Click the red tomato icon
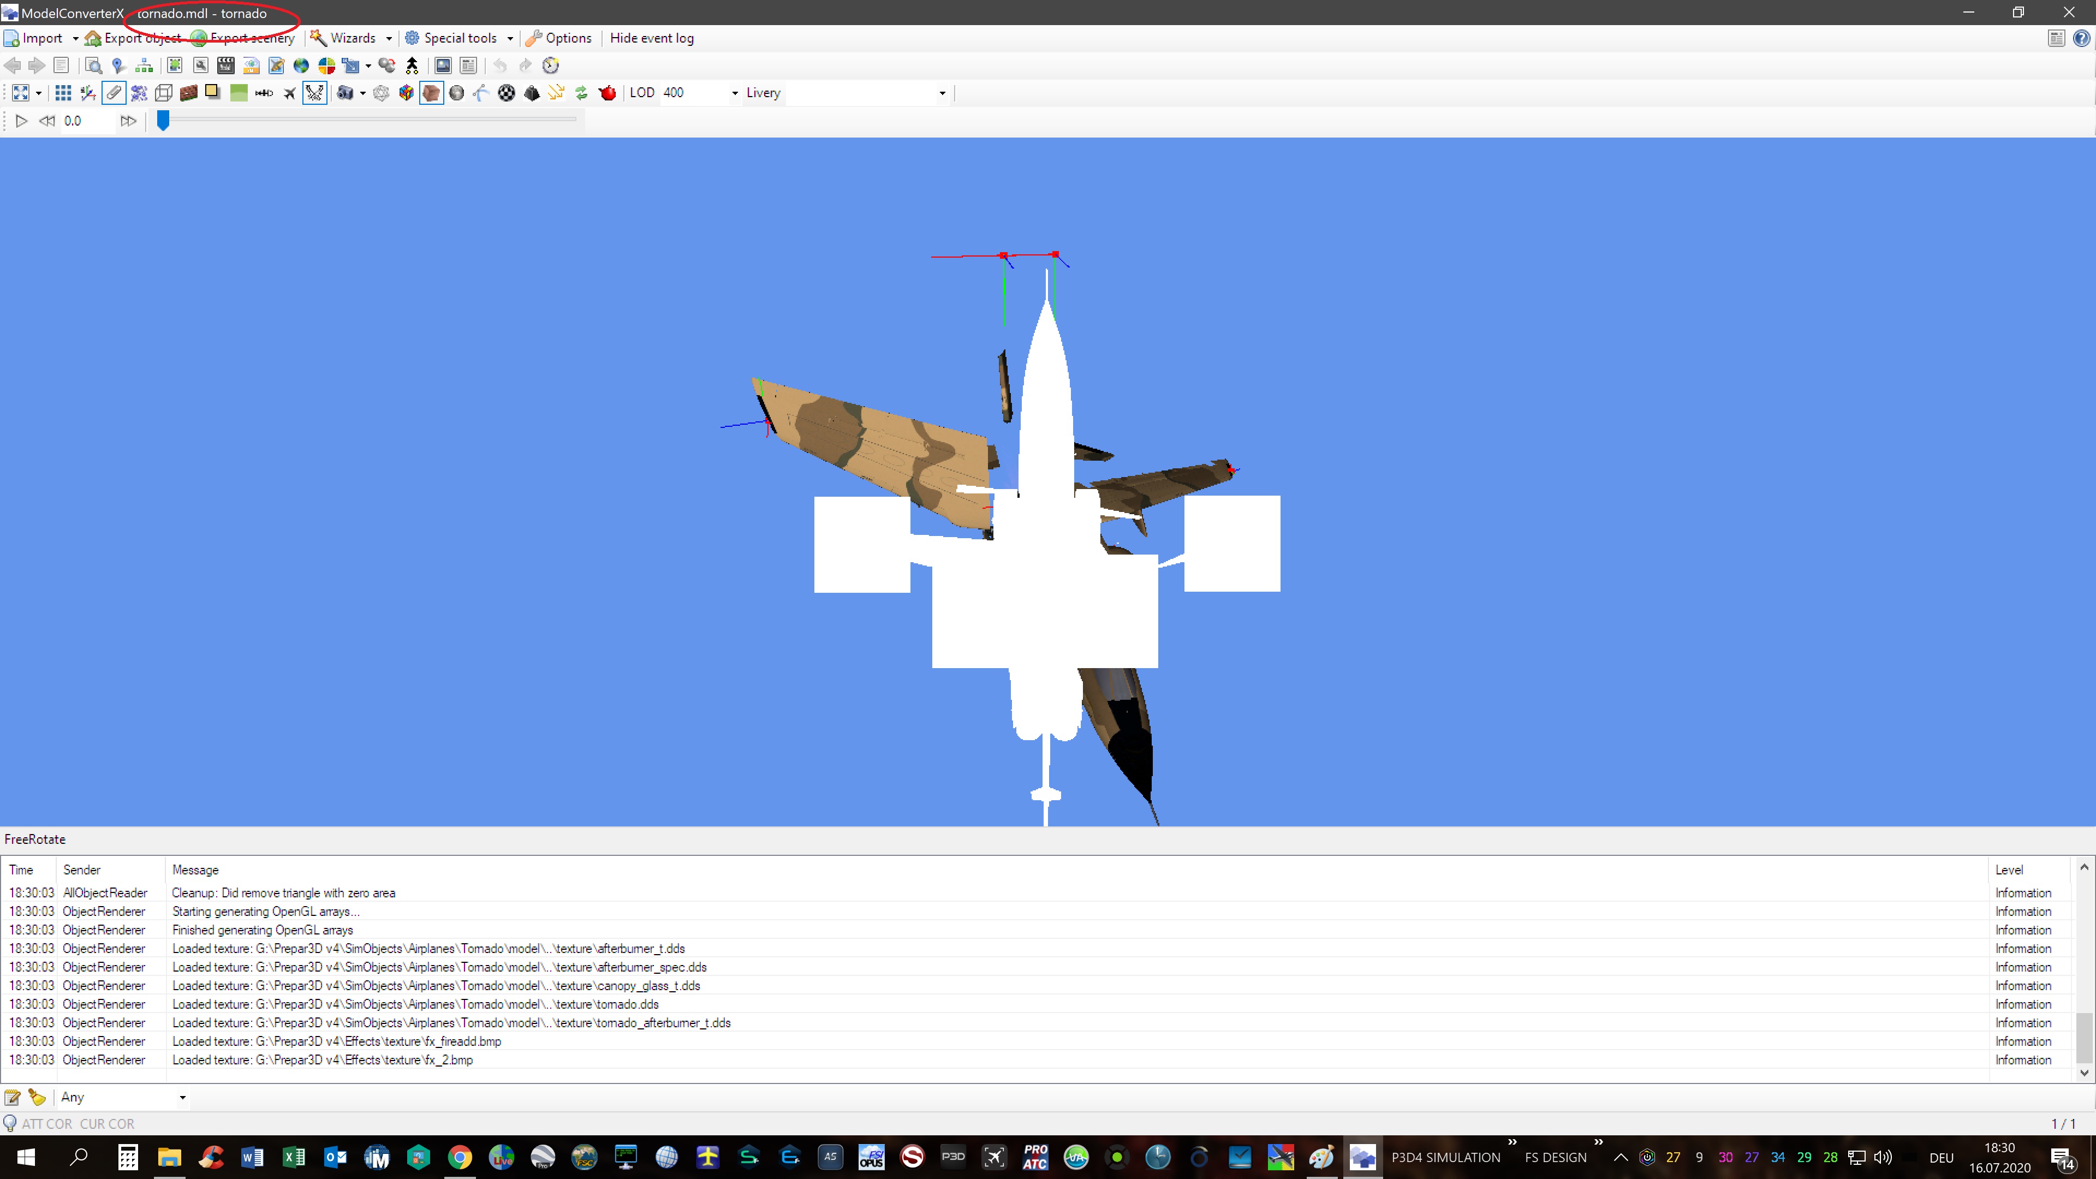Viewport: 2096px width, 1179px height. [x=607, y=93]
